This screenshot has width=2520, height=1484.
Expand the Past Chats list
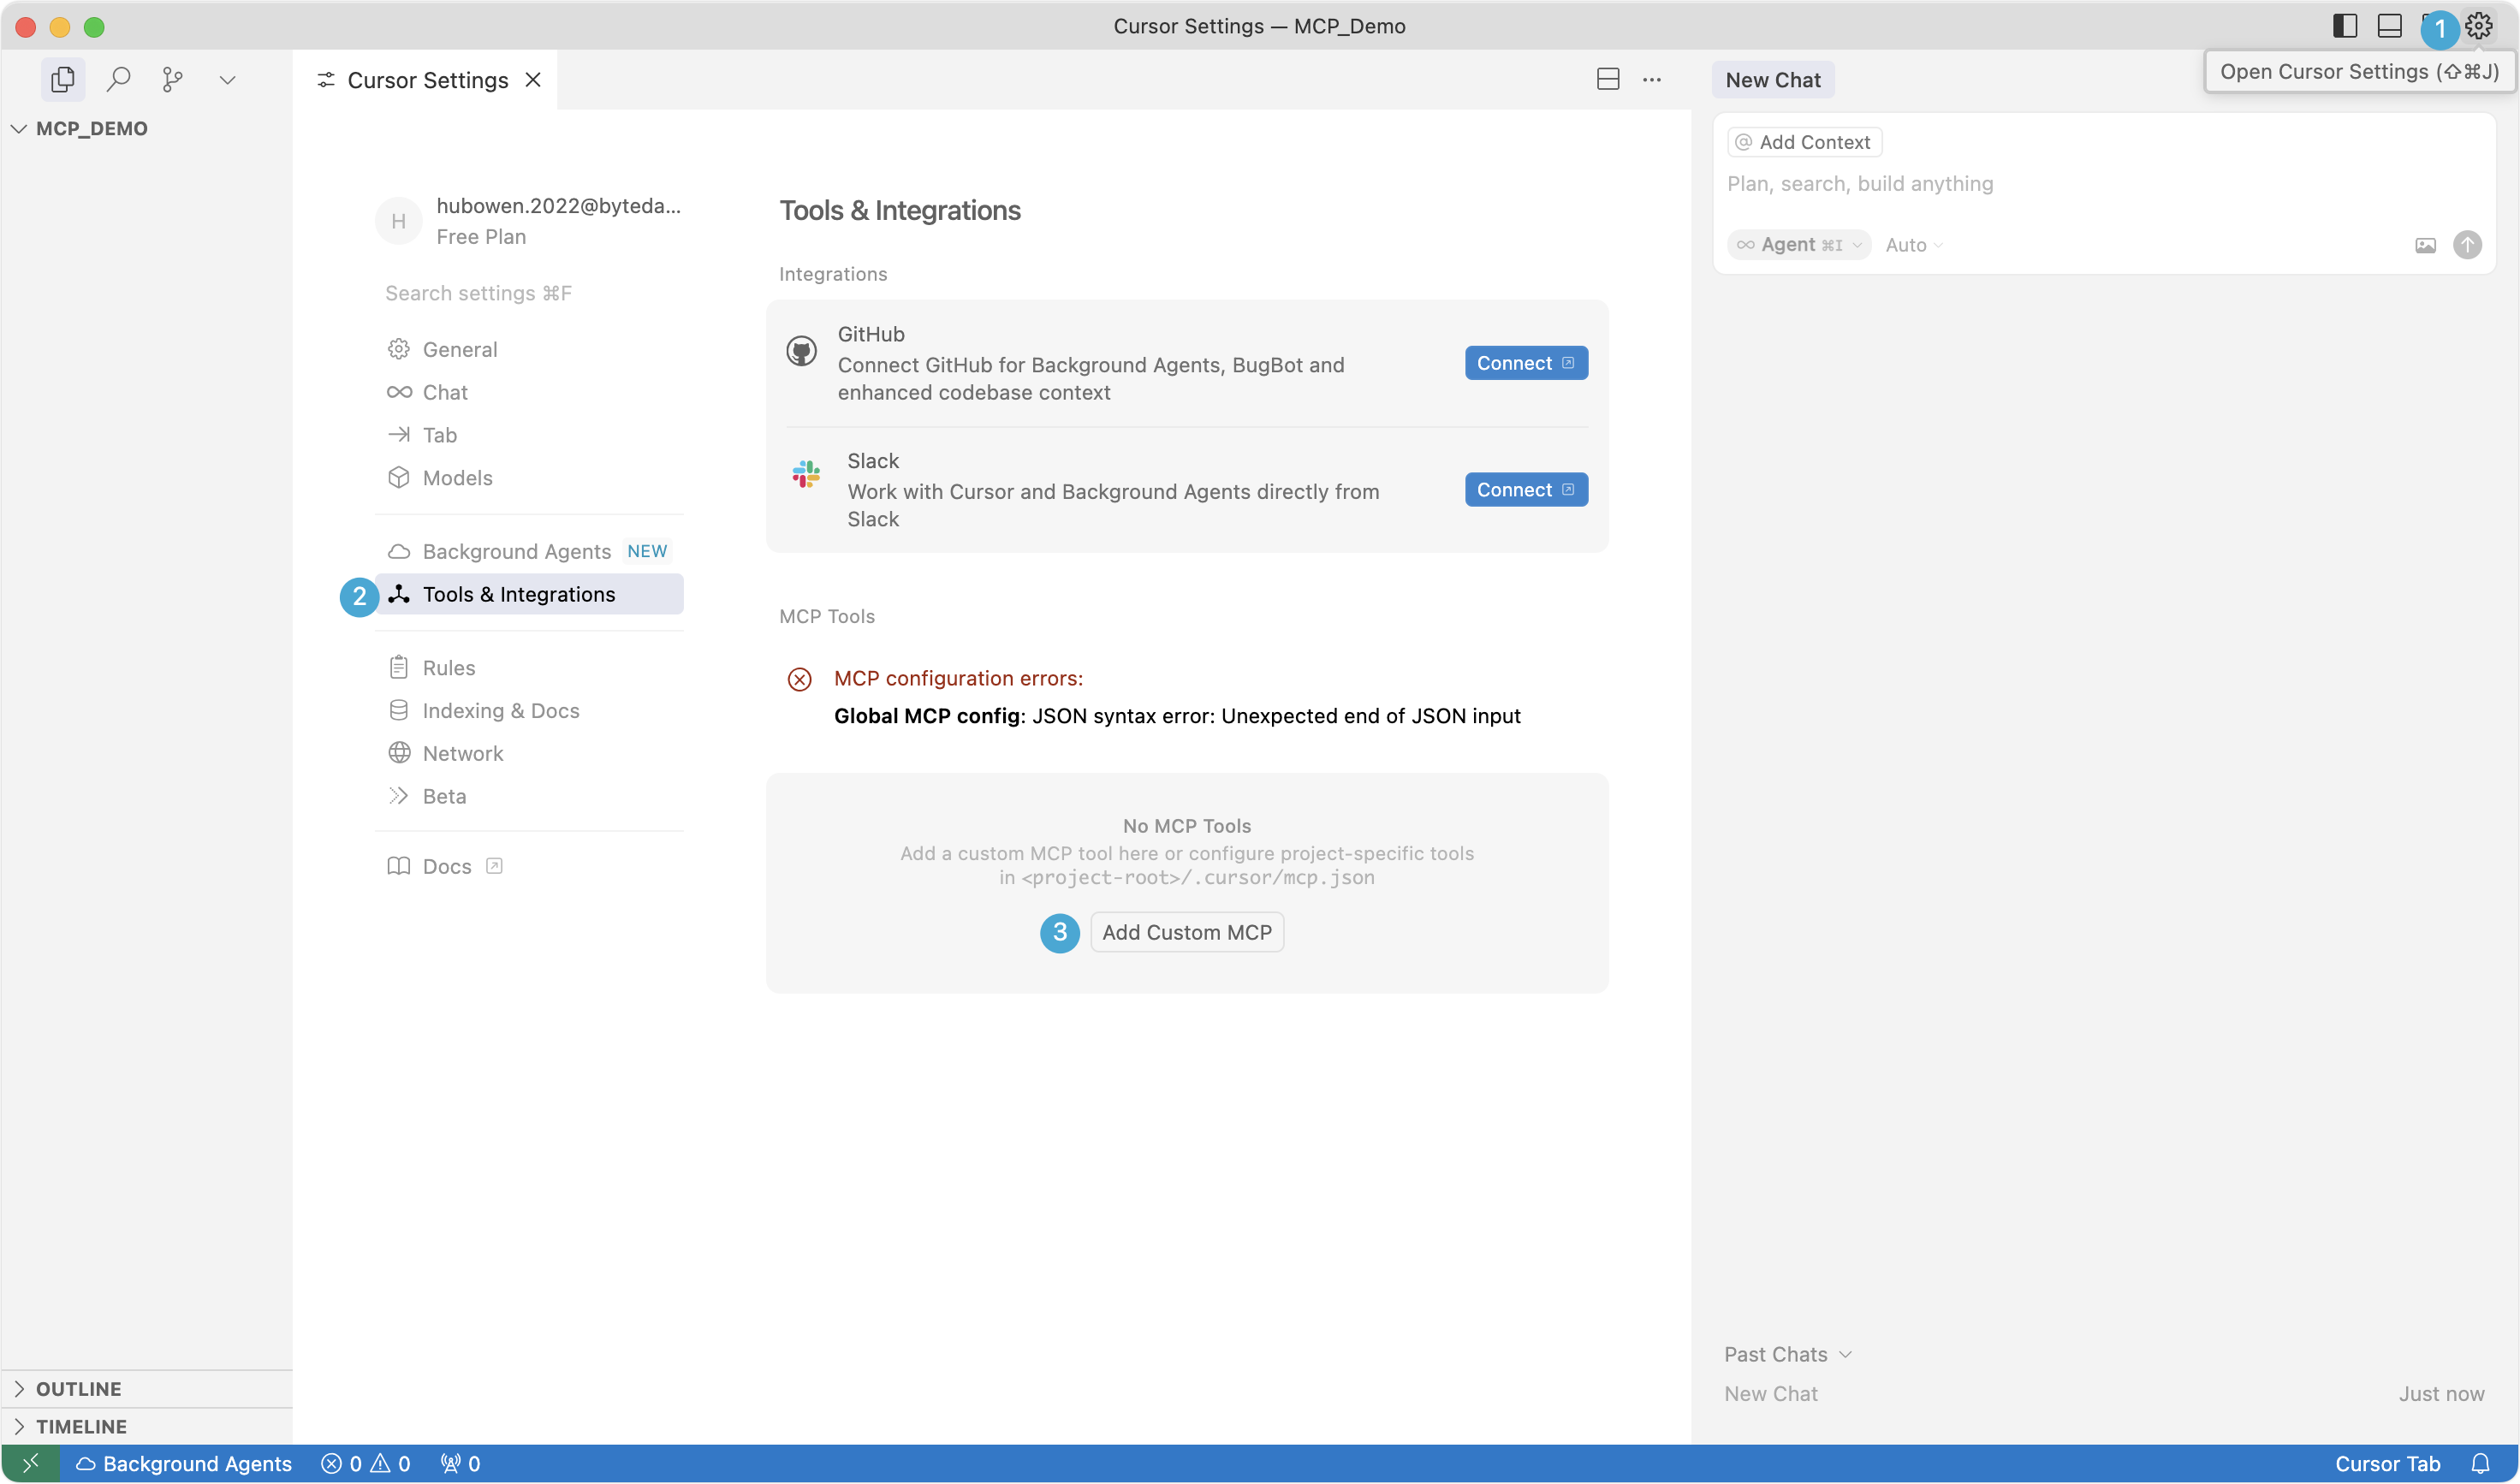click(x=1787, y=1354)
